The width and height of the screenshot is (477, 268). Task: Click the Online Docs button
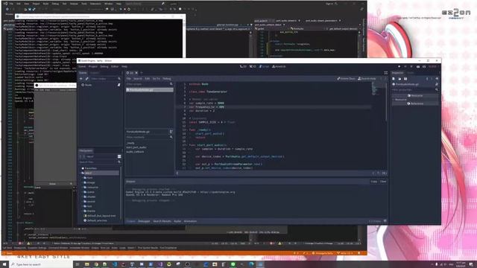coord(346,79)
